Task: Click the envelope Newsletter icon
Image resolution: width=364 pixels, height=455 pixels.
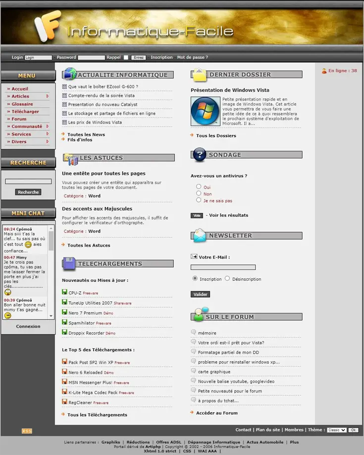Action: 199,235
